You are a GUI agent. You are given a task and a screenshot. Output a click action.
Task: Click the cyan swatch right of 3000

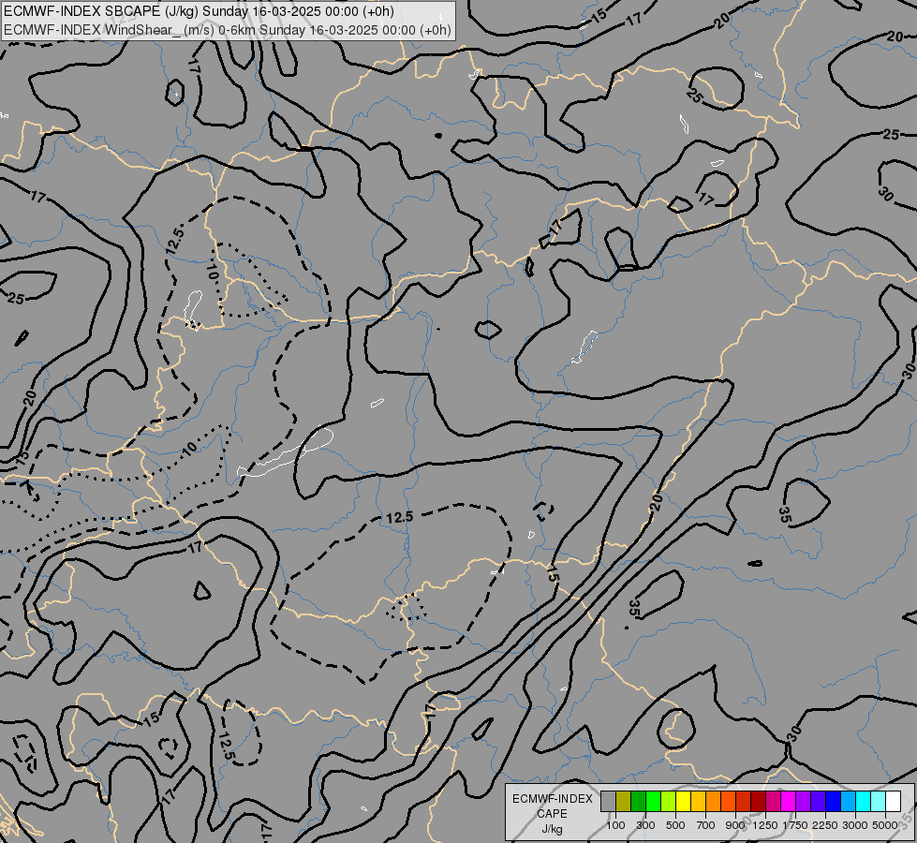tap(864, 801)
